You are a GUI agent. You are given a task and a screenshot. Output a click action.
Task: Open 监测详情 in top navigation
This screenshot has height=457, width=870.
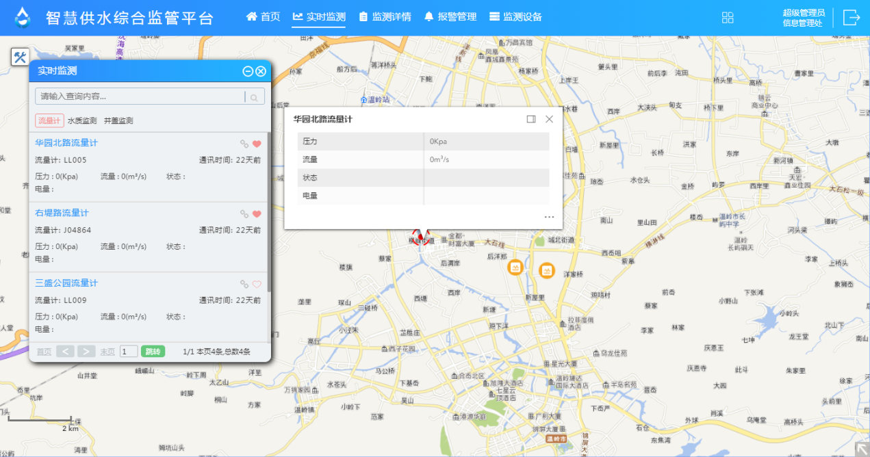(x=385, y=17)
